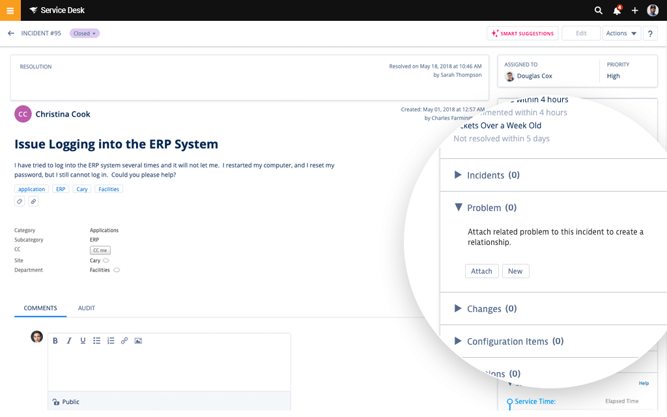Screen dimensions: 667x417
Task: Insert a numbered list in comment
Action: click(111, 341)
